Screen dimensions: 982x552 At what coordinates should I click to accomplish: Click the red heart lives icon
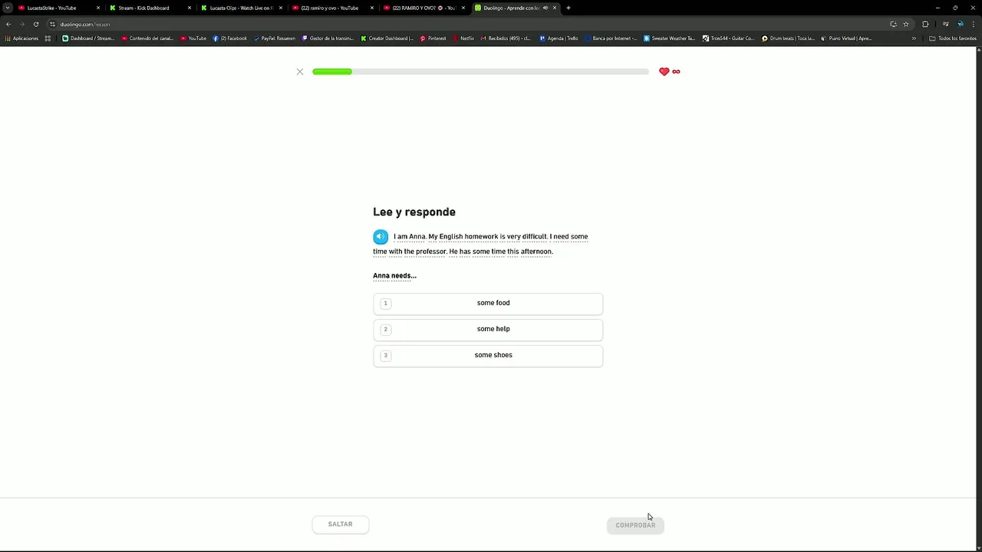point(664,71)
